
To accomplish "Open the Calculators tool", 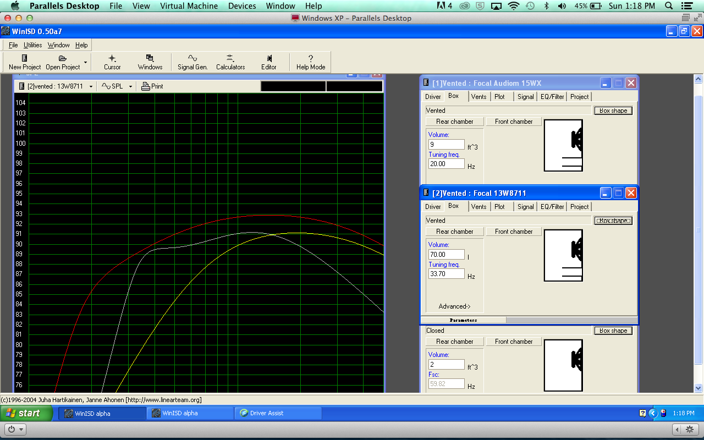I will pyautogui.click(x=230, y=62).
